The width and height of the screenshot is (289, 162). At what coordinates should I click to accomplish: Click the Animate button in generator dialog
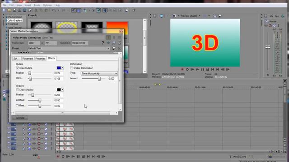point(20,118)
